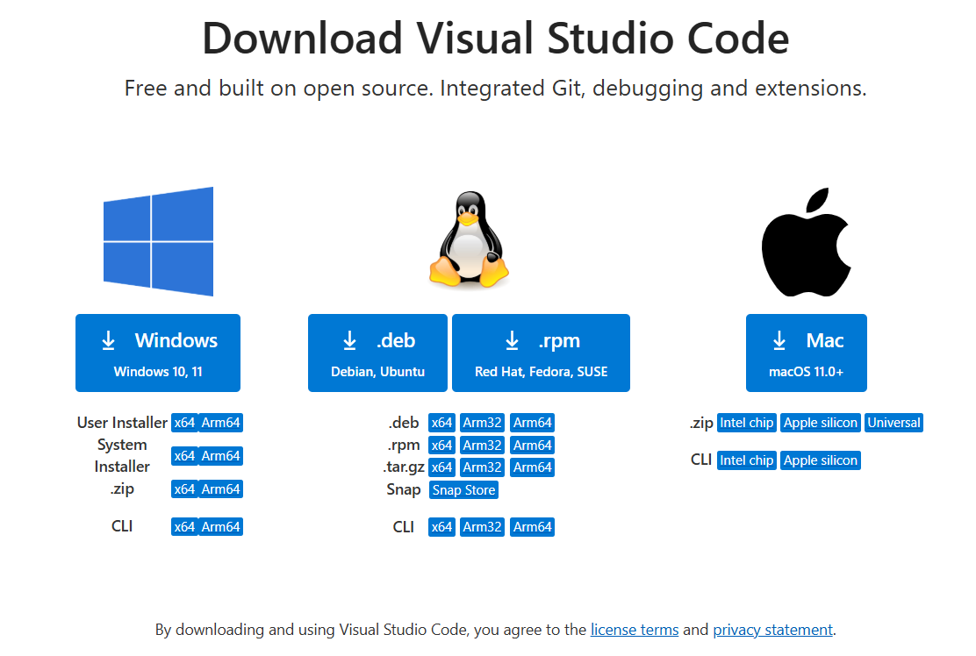The width and height of the screenshot is (976, 656).
Task: Open the privacy statement link
Action: 772,630
